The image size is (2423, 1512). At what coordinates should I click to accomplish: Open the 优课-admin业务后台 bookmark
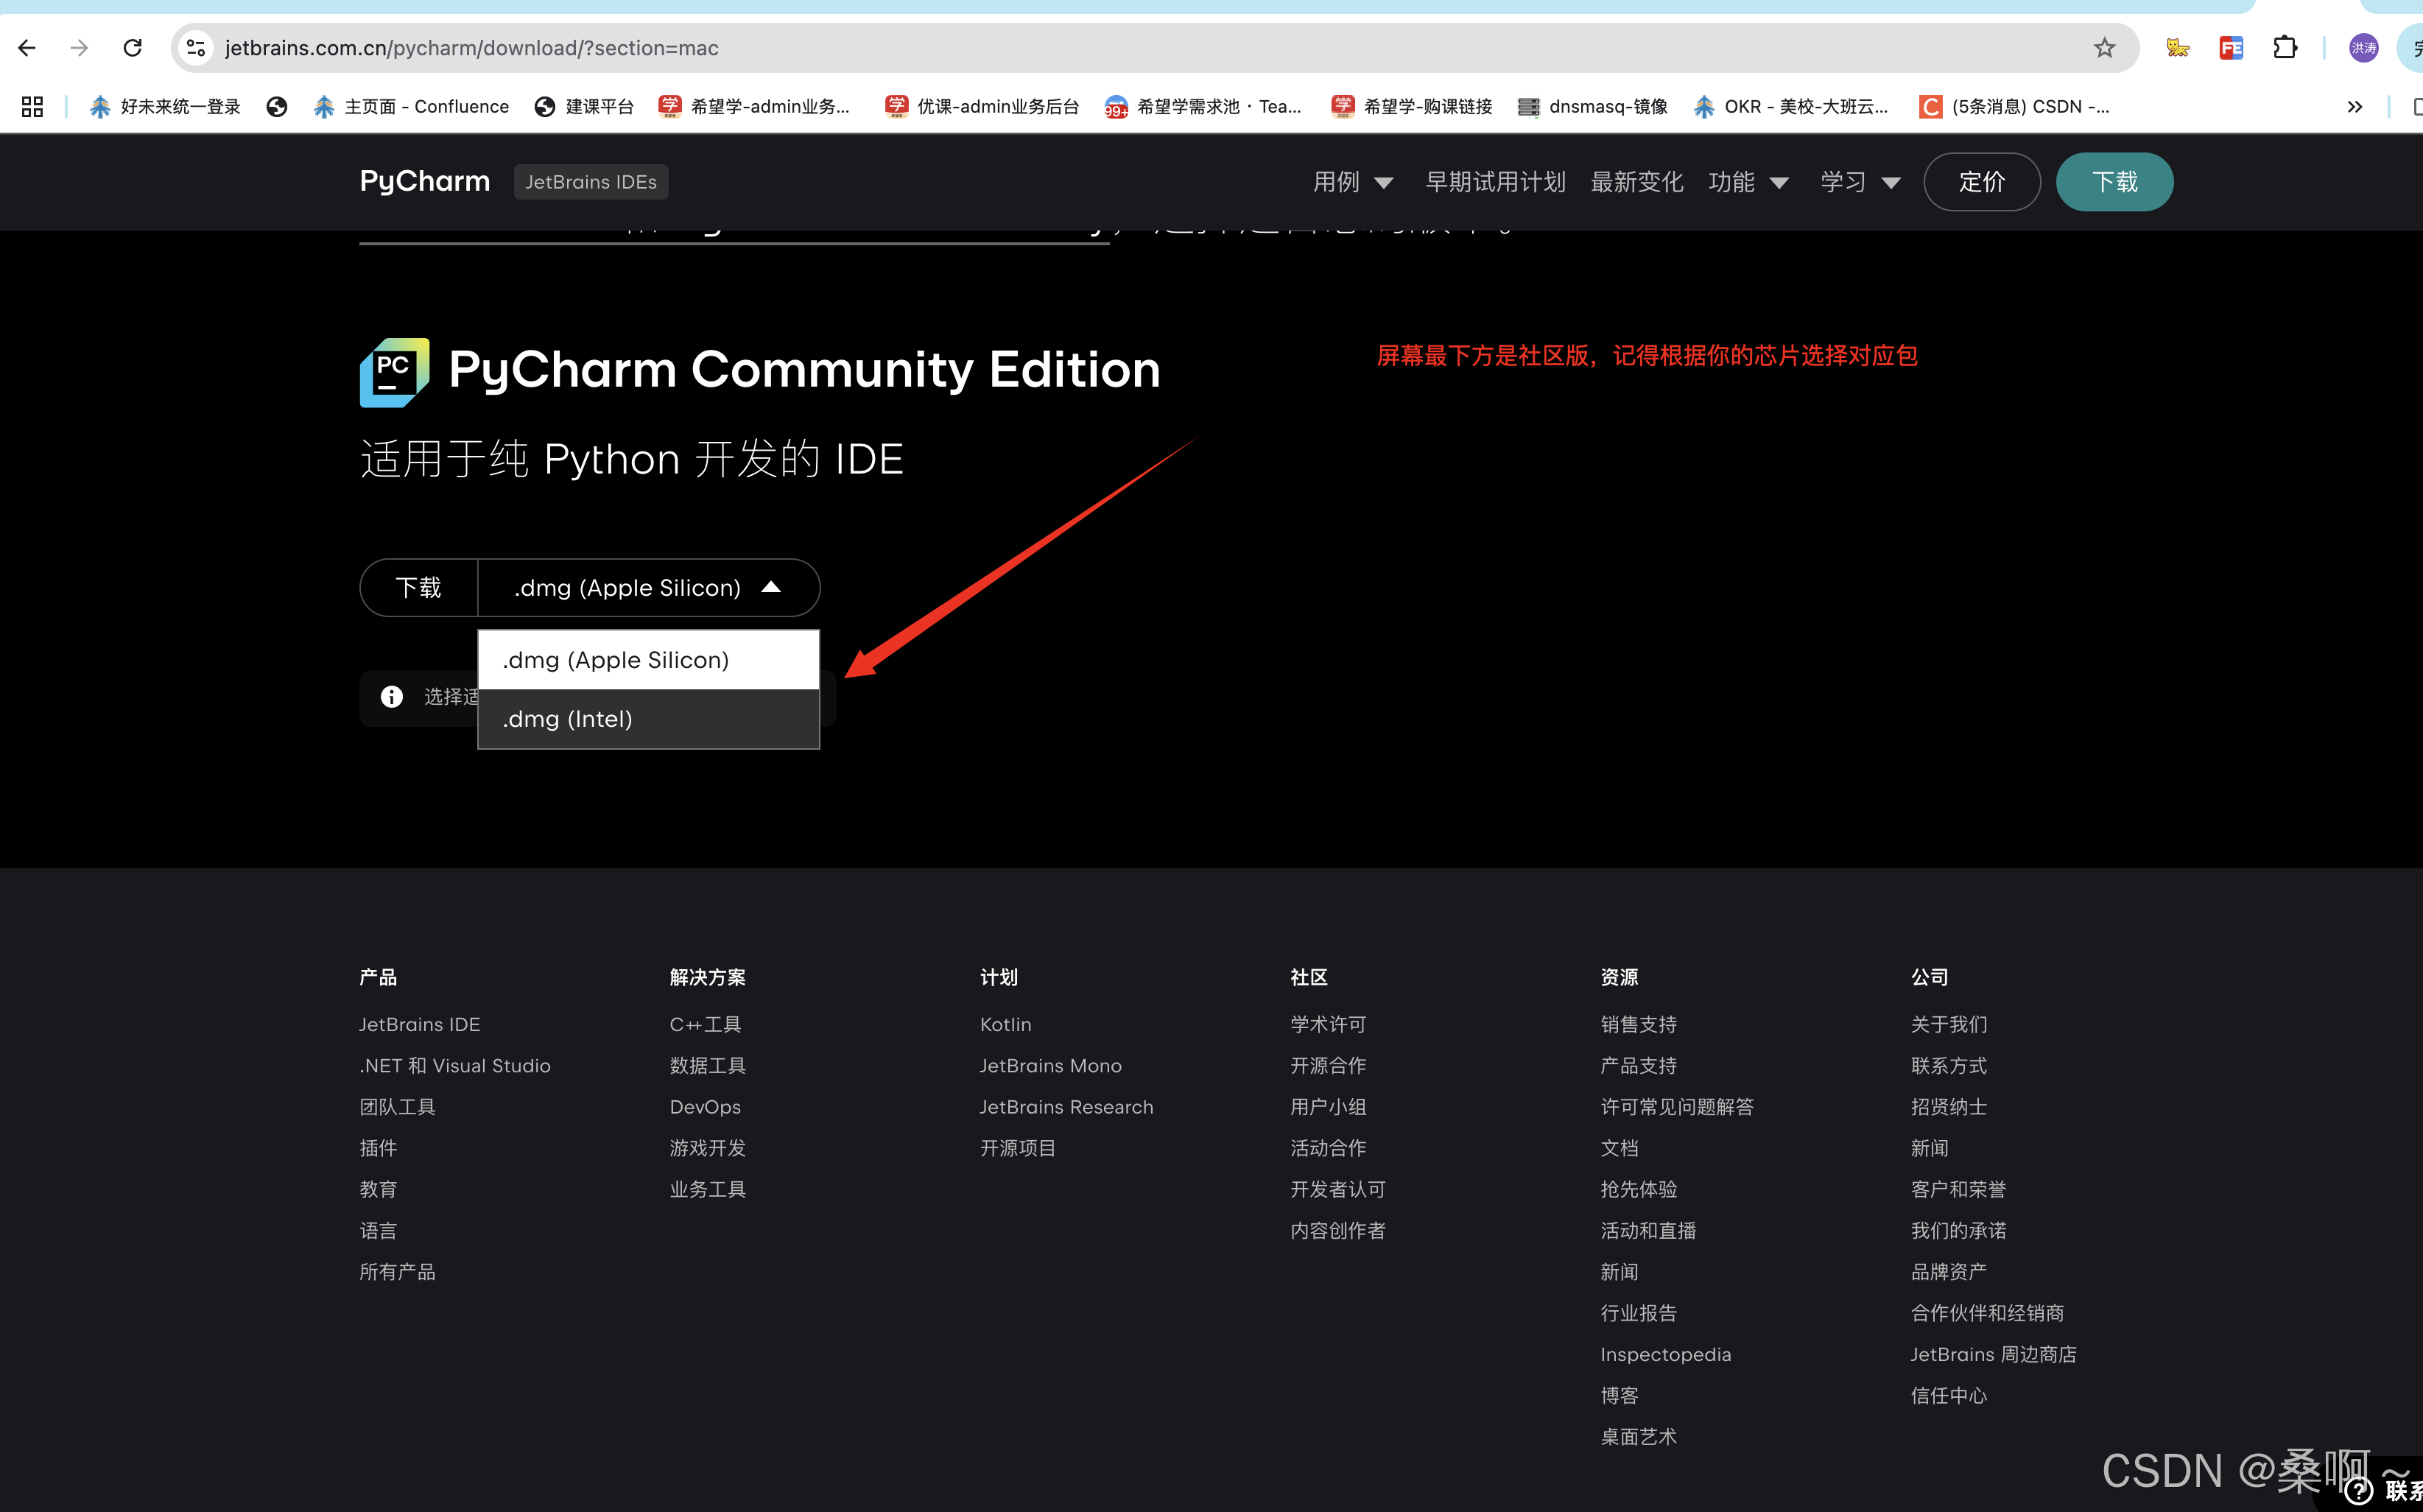(x=982, y=106)
